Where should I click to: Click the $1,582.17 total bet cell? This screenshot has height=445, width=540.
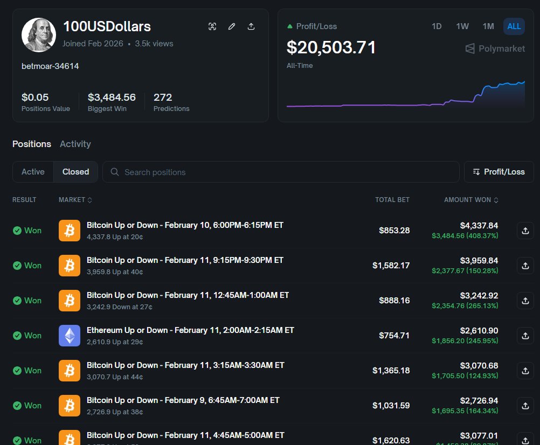(x=391, y=266)
